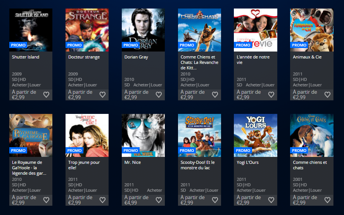Viewport: 344px width, 215px height.
Task: Select the Mr. Nice poster
Action: (143, 135)
